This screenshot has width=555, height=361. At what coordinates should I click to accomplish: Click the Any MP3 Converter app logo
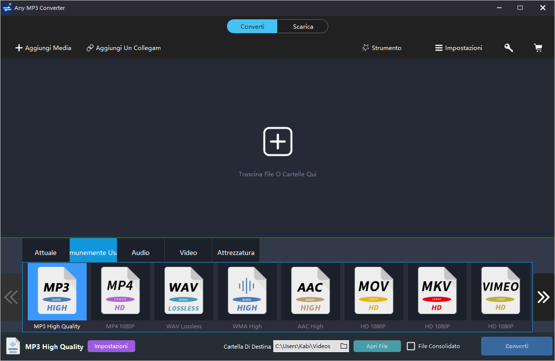coord(7,8)
